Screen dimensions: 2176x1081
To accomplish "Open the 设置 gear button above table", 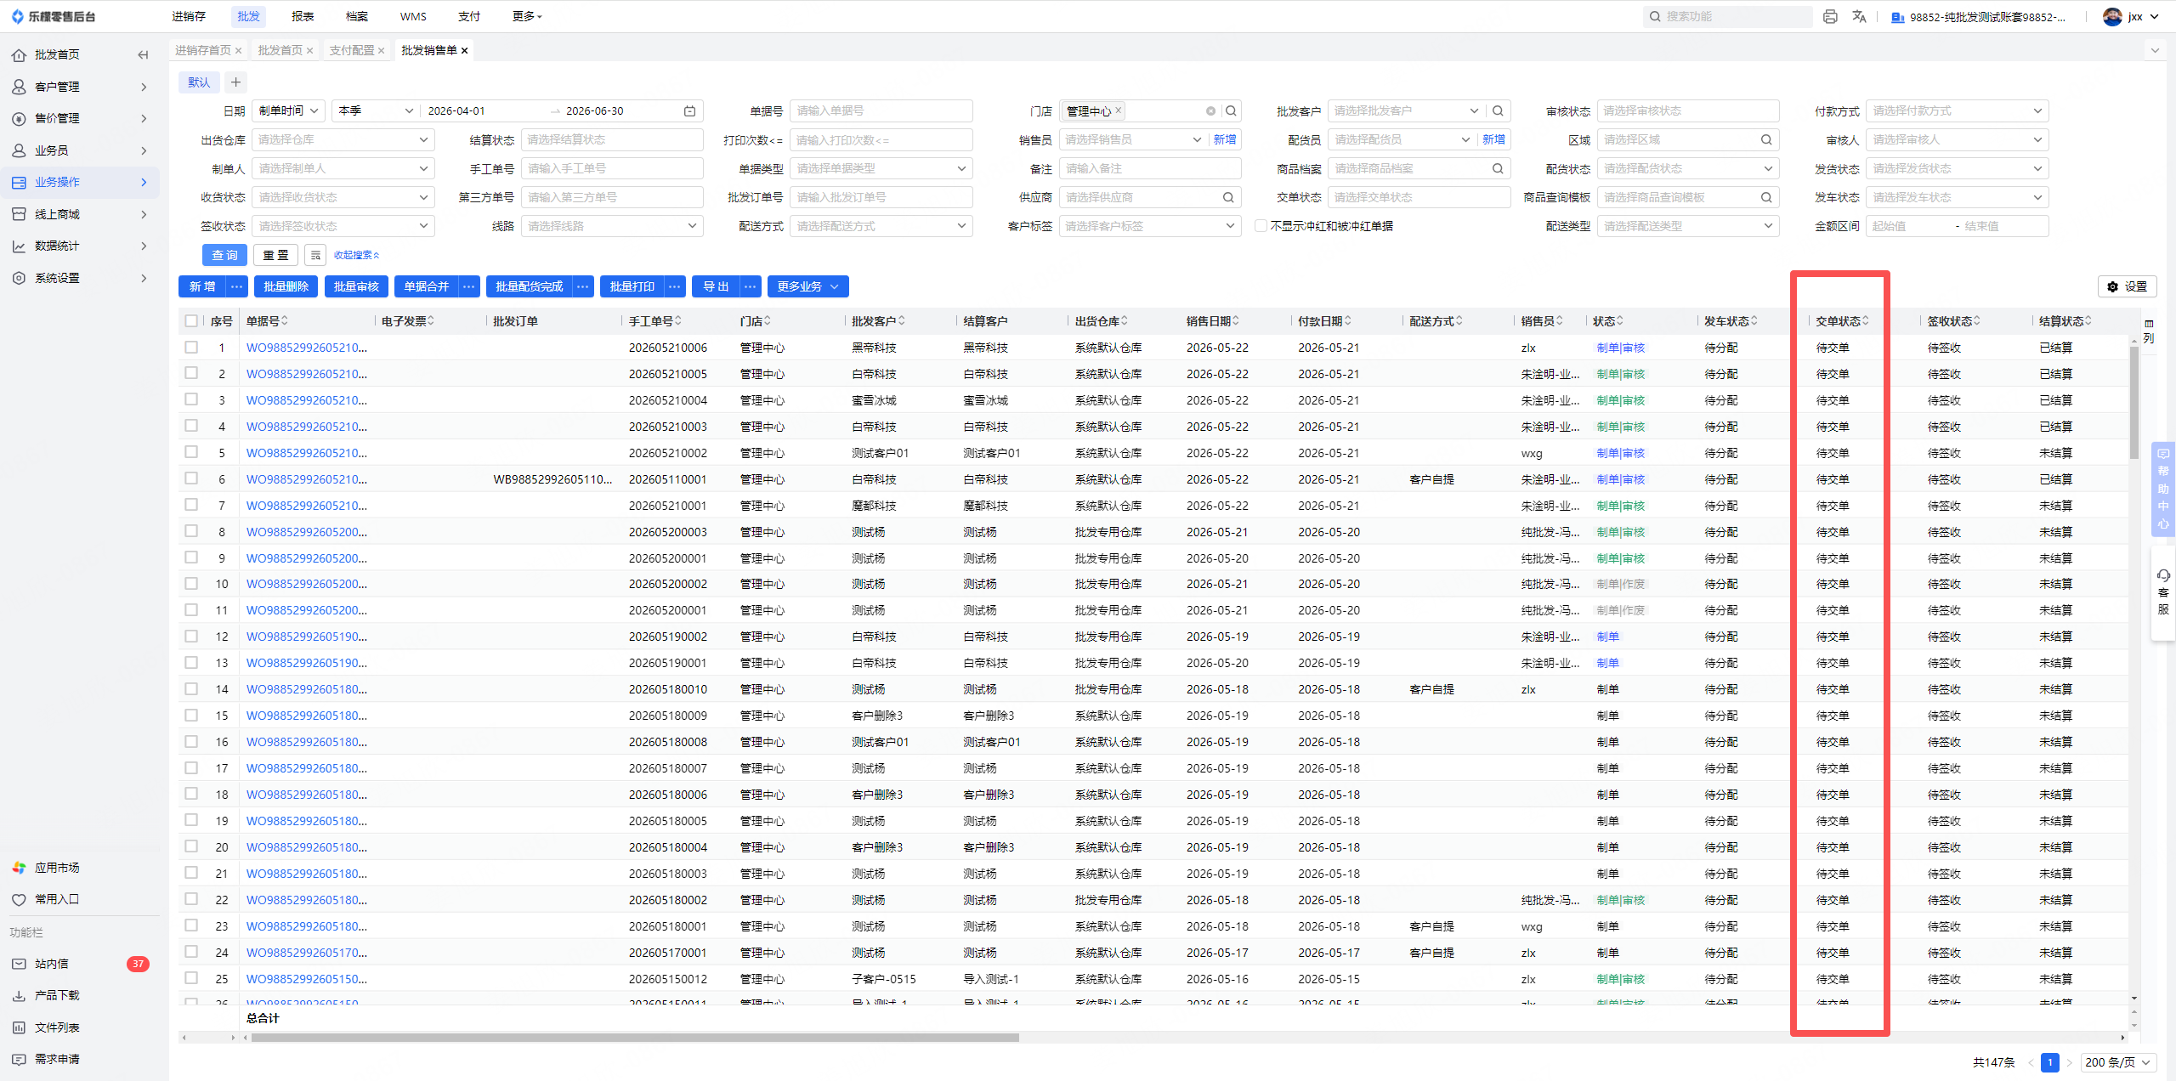I will [2127, 286].
